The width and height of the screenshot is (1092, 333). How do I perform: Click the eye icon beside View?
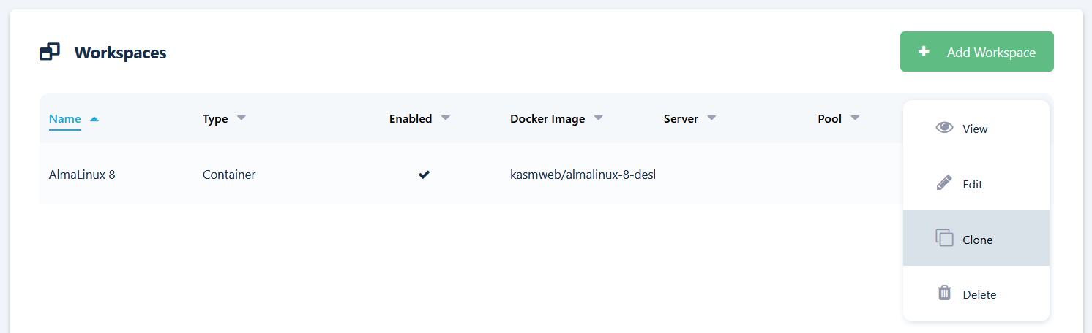pyautogui.click(x=944, y=128)
